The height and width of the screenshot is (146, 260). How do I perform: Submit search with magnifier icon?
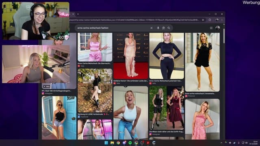(169, 28)
